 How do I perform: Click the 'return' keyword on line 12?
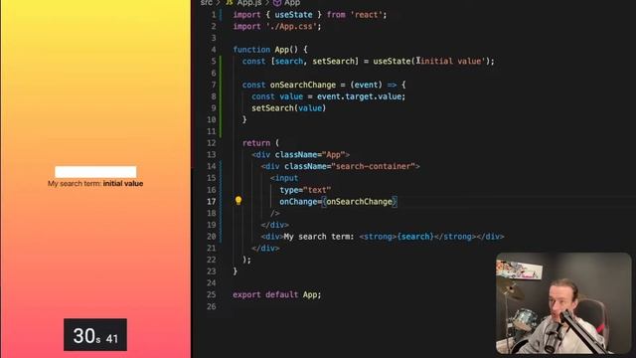[256, 143]
